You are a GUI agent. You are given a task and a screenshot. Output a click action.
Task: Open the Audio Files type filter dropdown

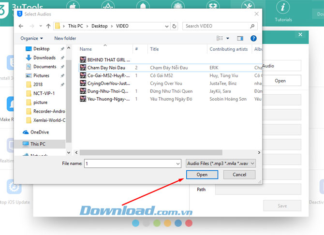[x=221, y=163]
